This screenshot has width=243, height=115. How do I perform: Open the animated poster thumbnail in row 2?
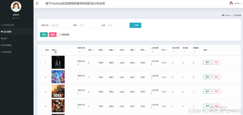[58, 77]
